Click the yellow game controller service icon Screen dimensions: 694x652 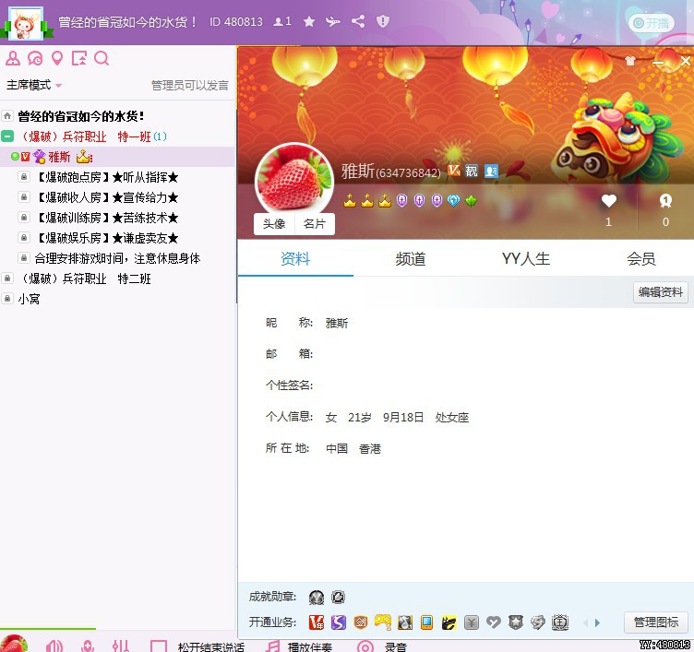point(382,622)
